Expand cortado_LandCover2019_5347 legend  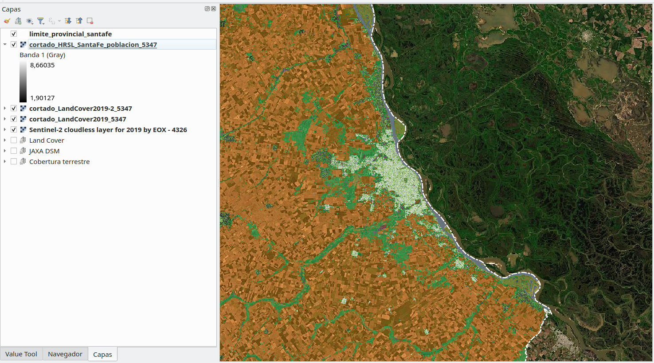[5, 119]
